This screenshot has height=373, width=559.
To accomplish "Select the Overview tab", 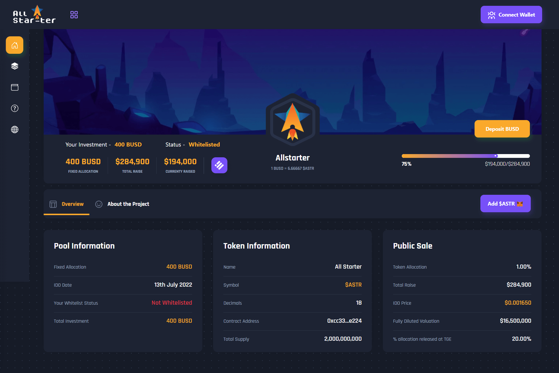I will coord(72,204).
